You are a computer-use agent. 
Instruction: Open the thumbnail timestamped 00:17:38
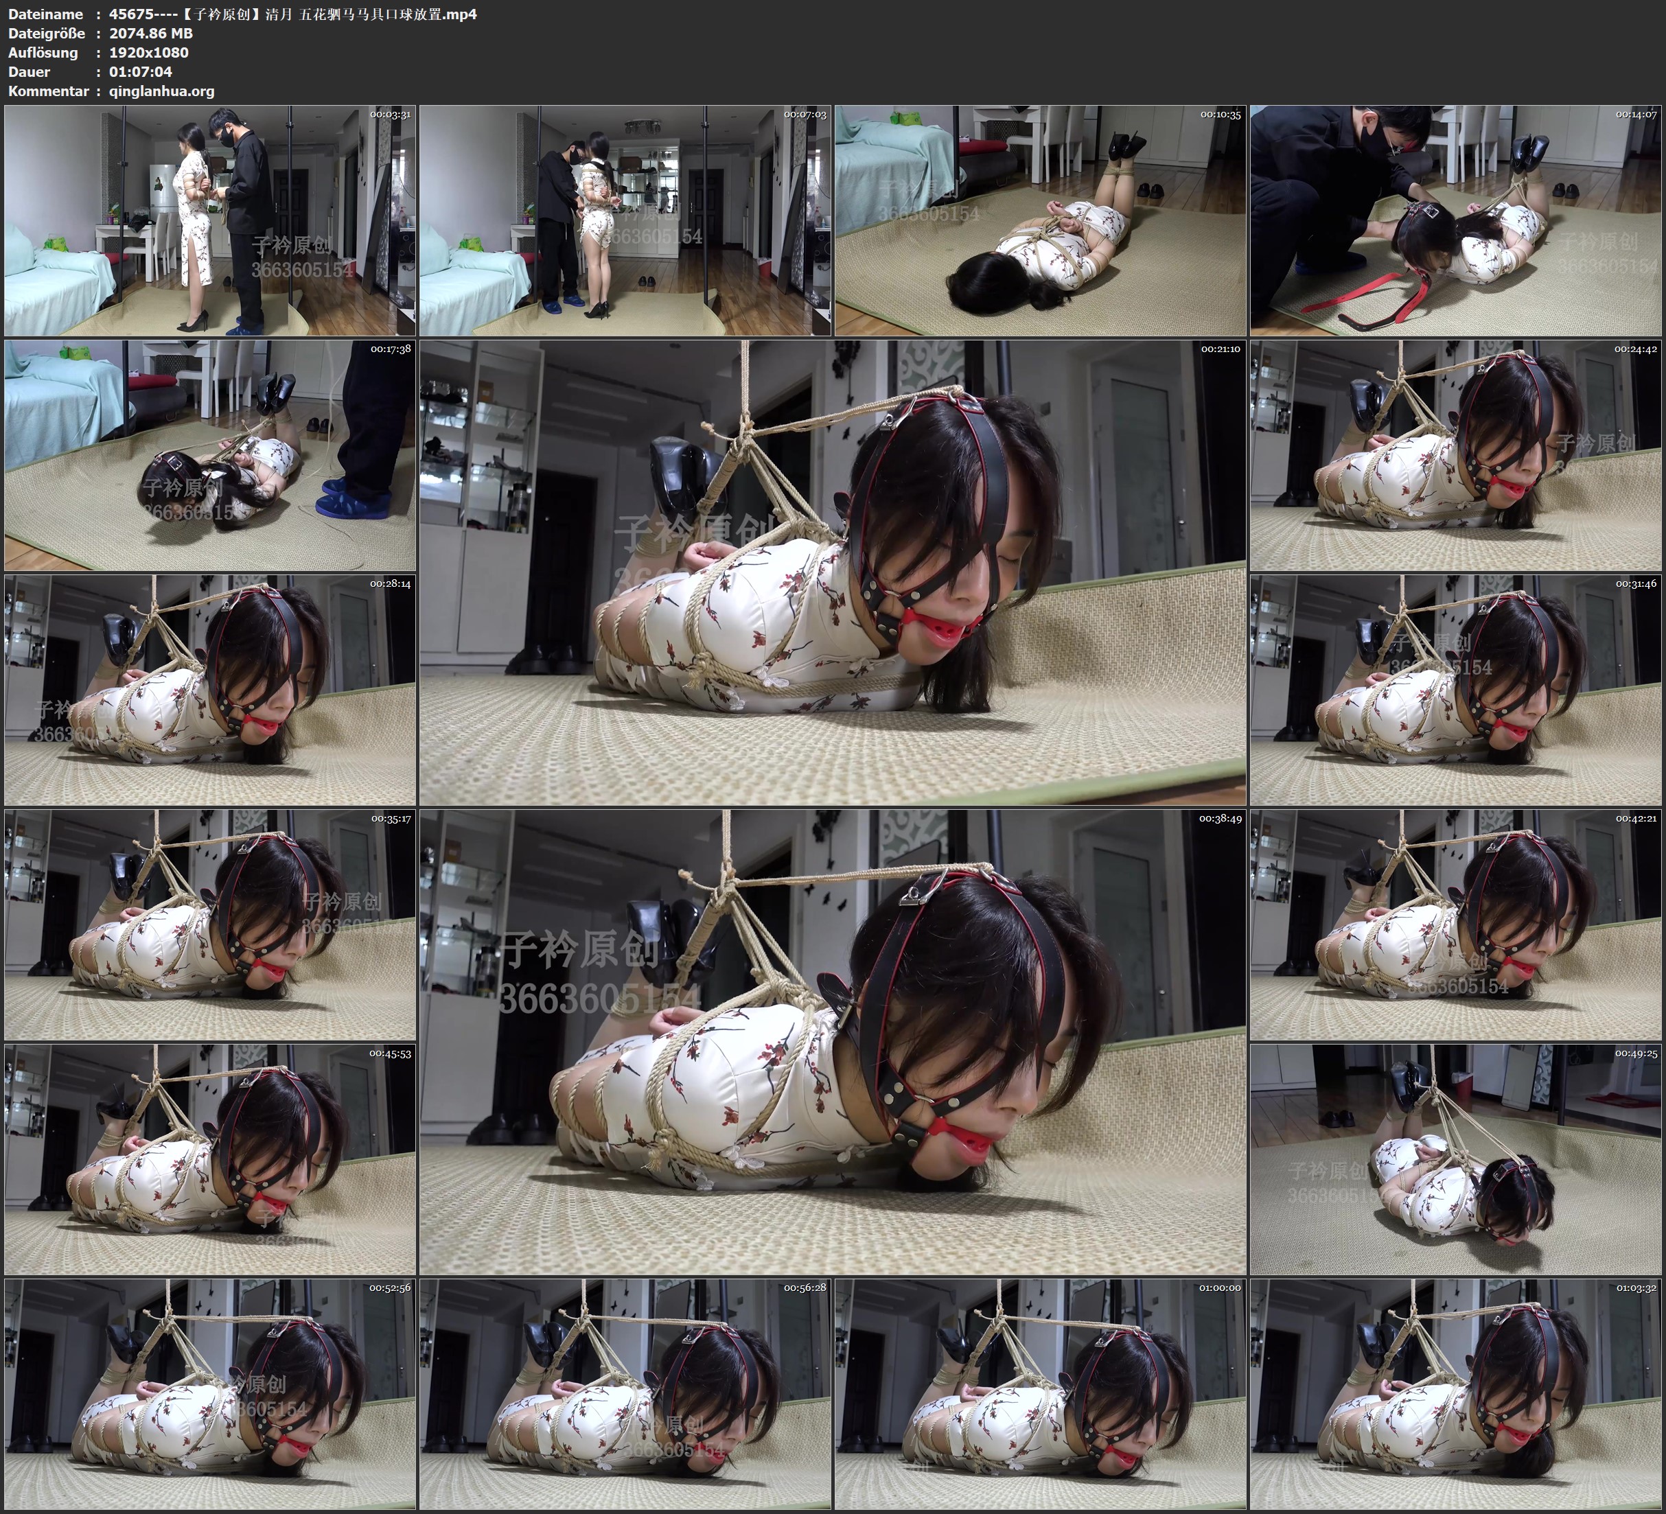(210, 454)
